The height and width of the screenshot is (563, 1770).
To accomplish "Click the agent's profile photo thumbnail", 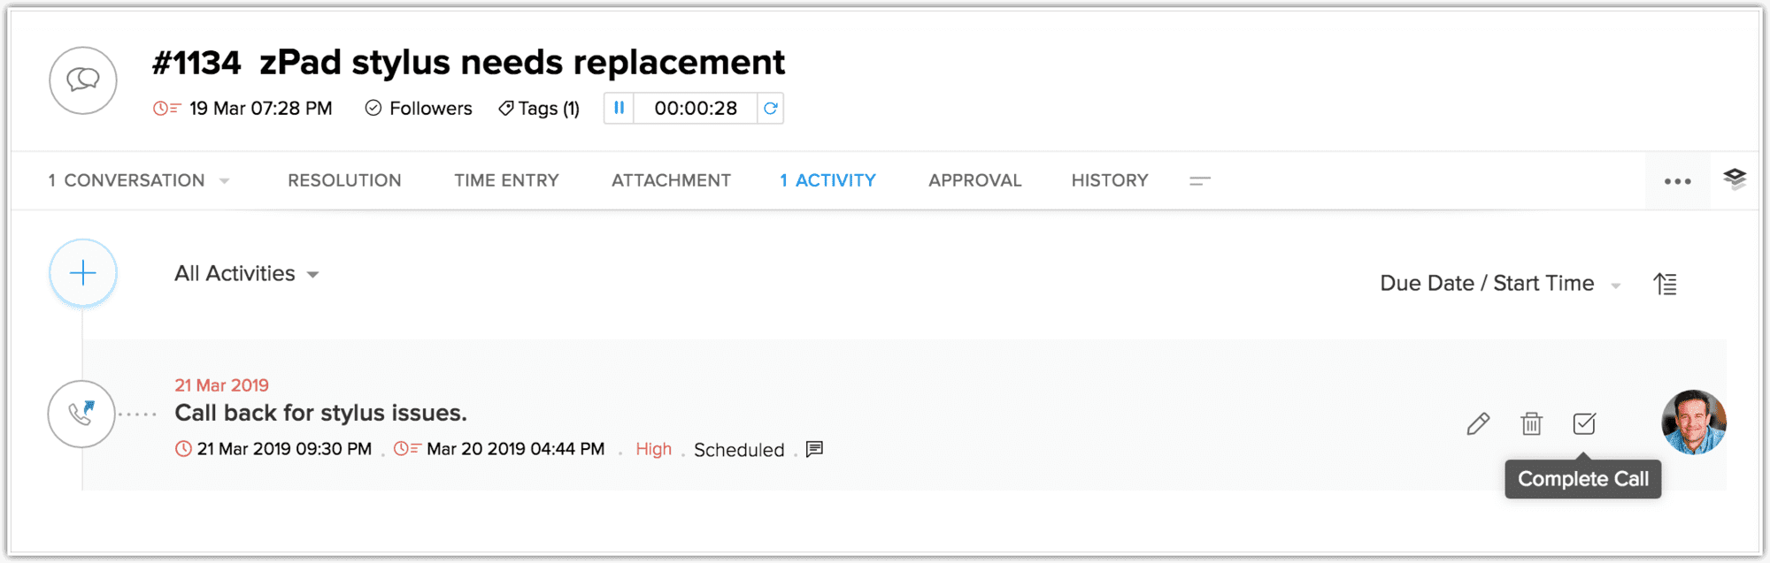I will click(1694, 422).
